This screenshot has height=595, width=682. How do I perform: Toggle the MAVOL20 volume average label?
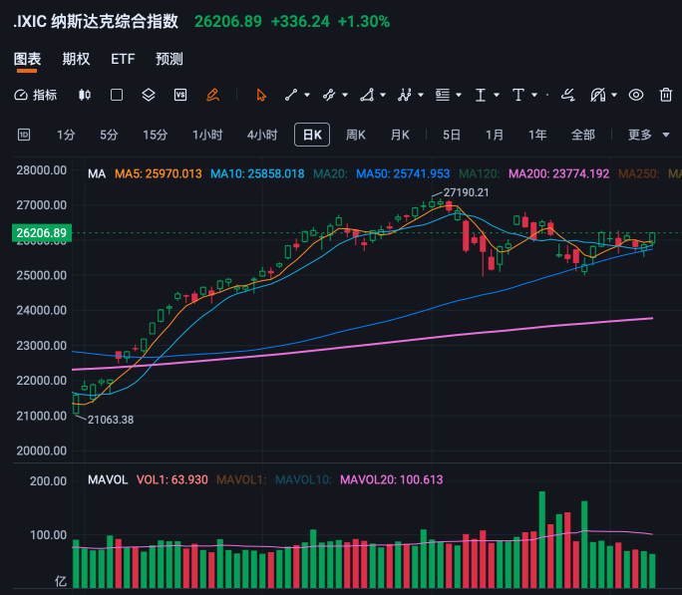pyautogui.click(x=392, y=479)
